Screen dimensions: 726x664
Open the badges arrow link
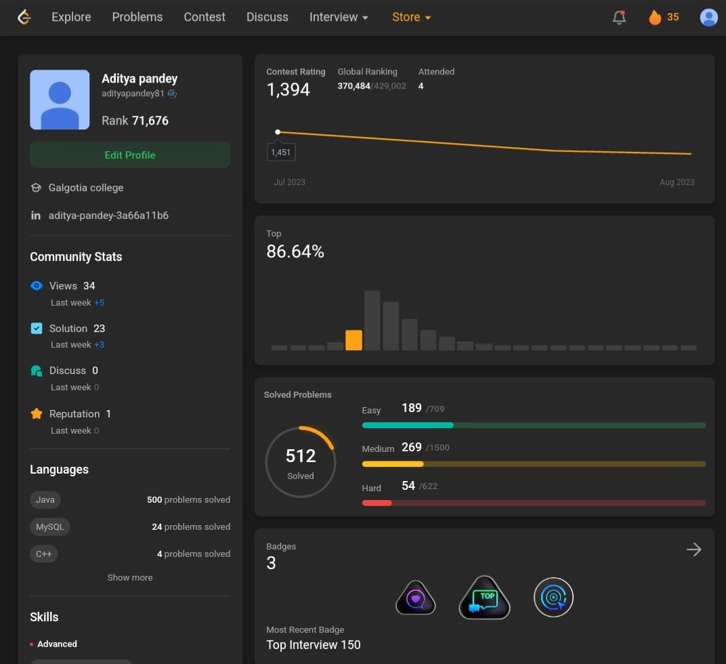tap(693, 549)
